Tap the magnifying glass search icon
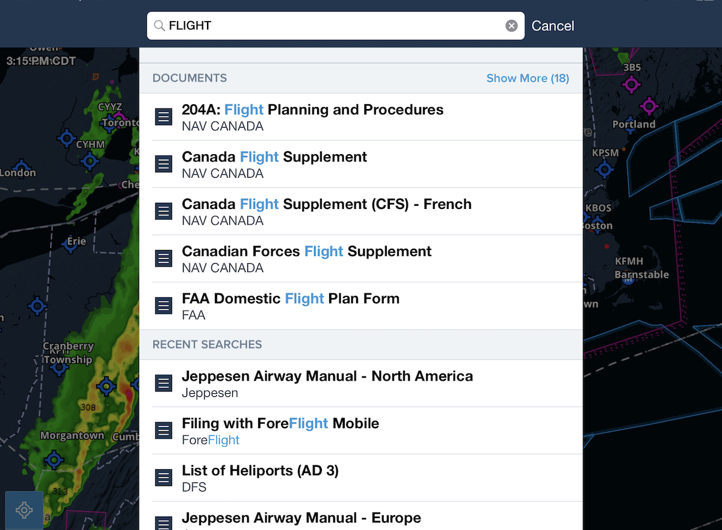722x530 pixels. point(159,26)
